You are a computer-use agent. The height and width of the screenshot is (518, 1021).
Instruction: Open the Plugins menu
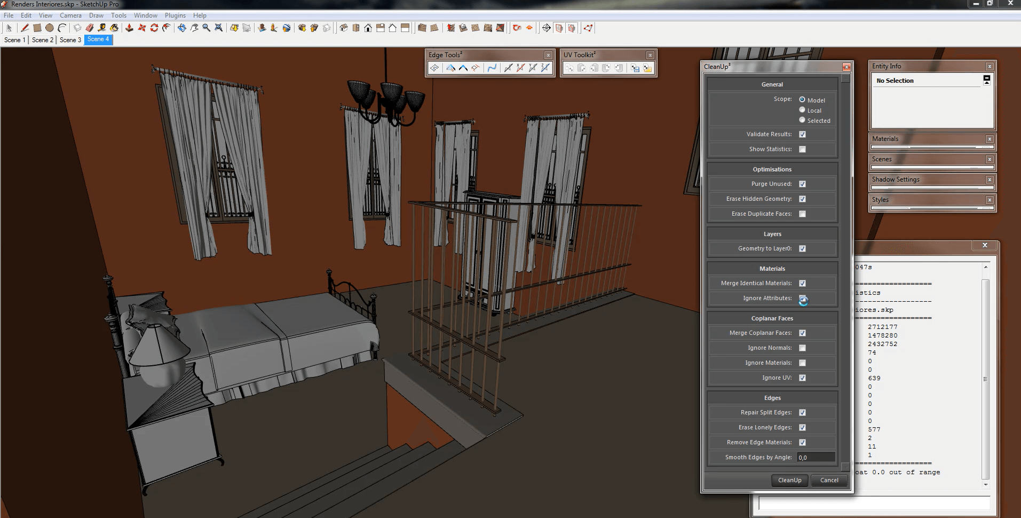tap(175, 15)
